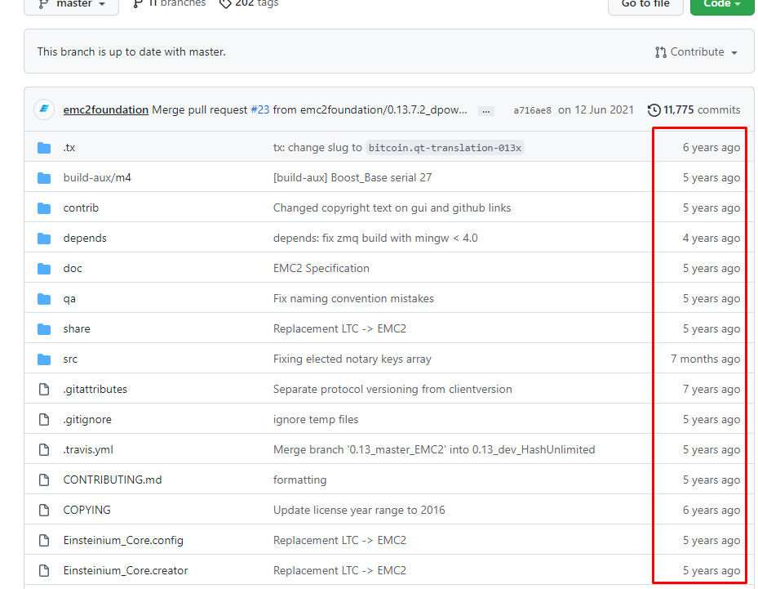Open the .travis.yml file
This screenshot has width=758, height=589.
point(88,449)
